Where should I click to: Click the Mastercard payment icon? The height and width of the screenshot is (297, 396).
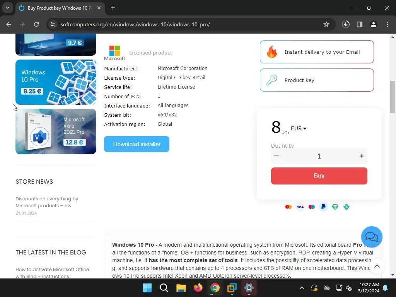tap(288, 207)
